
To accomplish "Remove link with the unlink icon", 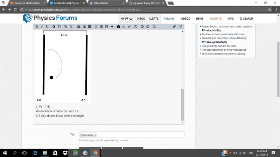I will pyautogui.click(x=71, y=27).
